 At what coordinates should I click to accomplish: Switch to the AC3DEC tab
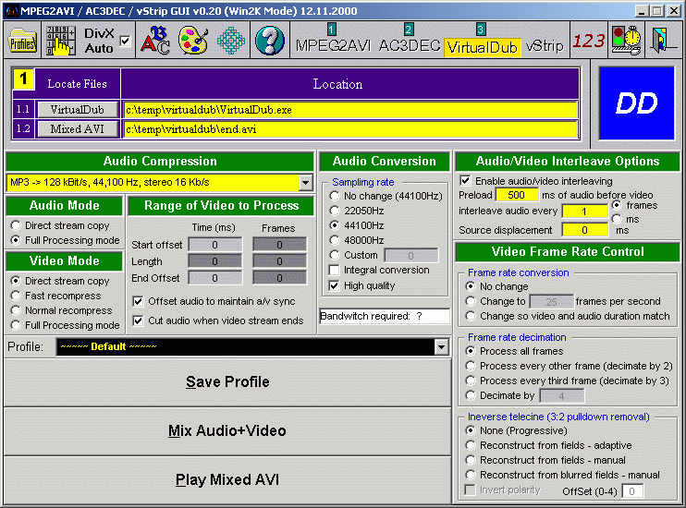click(x=410, y=46)
